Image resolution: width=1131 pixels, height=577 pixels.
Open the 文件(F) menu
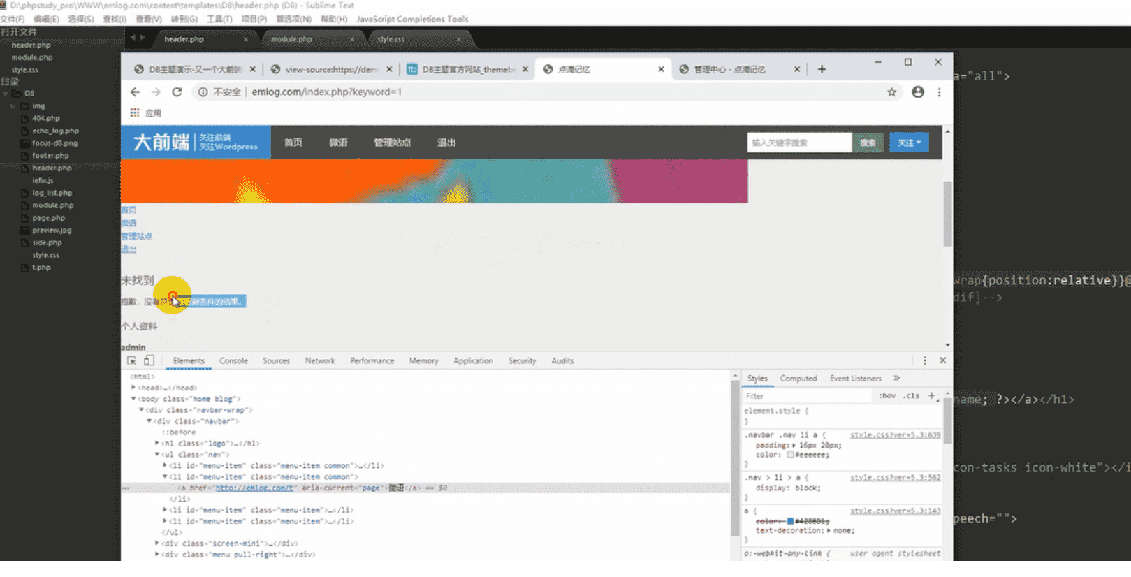click(13, 19)
